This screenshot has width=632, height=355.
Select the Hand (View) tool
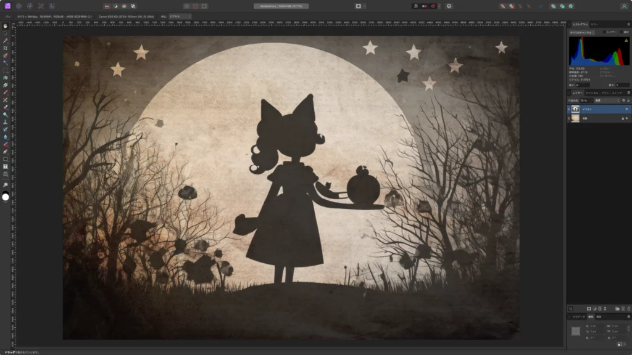(6, 26)
